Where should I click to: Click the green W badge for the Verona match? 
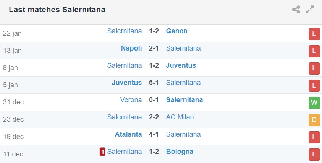click(x=314, y=103)
